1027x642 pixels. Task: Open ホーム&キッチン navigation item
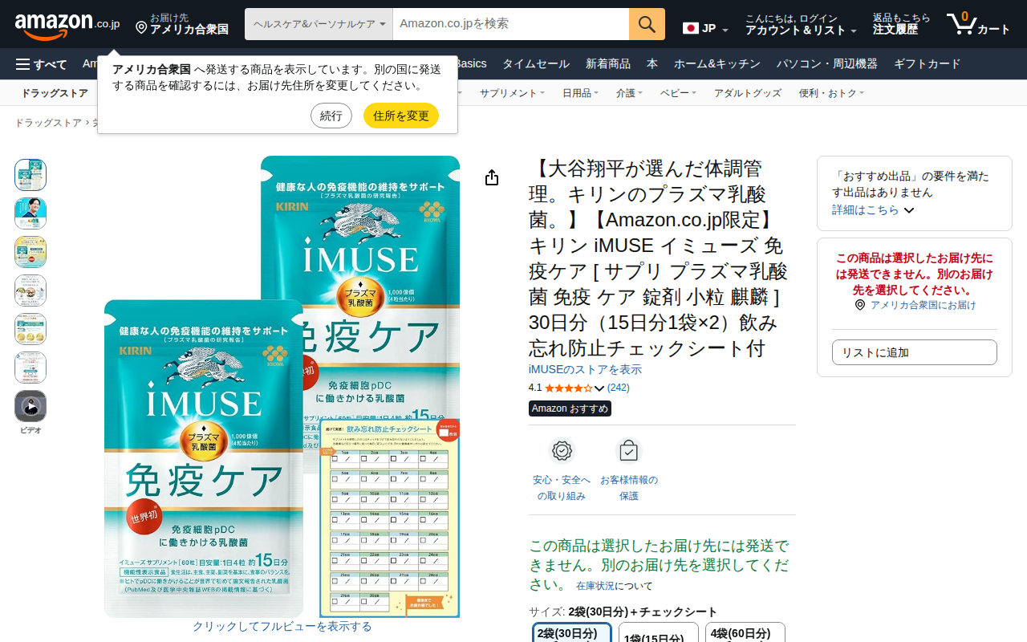point(717,64)
